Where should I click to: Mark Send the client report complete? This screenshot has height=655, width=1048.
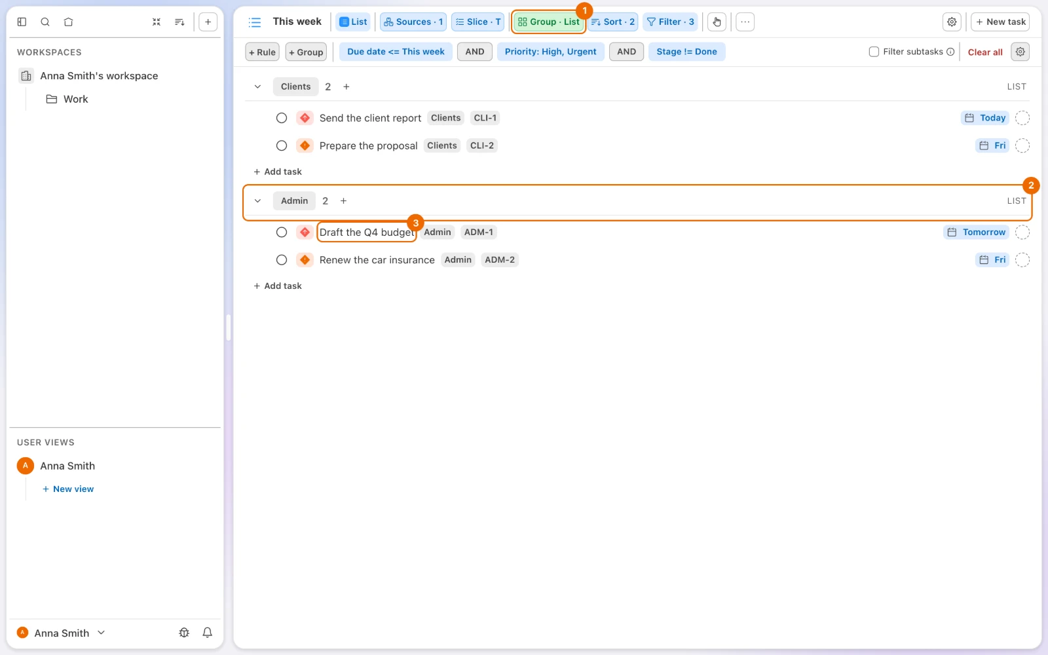click(x=282, y=118)
